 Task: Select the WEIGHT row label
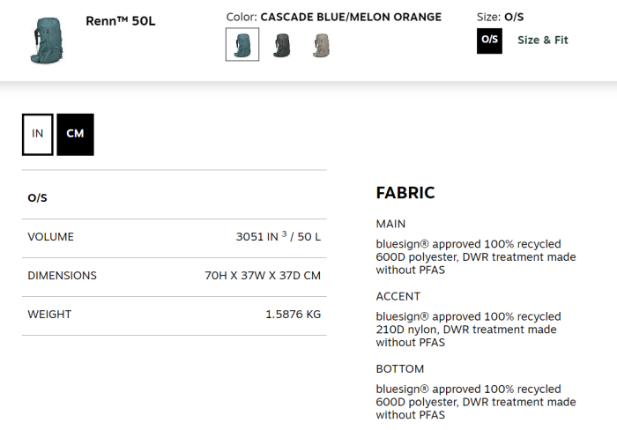click(x=49, y=315)
